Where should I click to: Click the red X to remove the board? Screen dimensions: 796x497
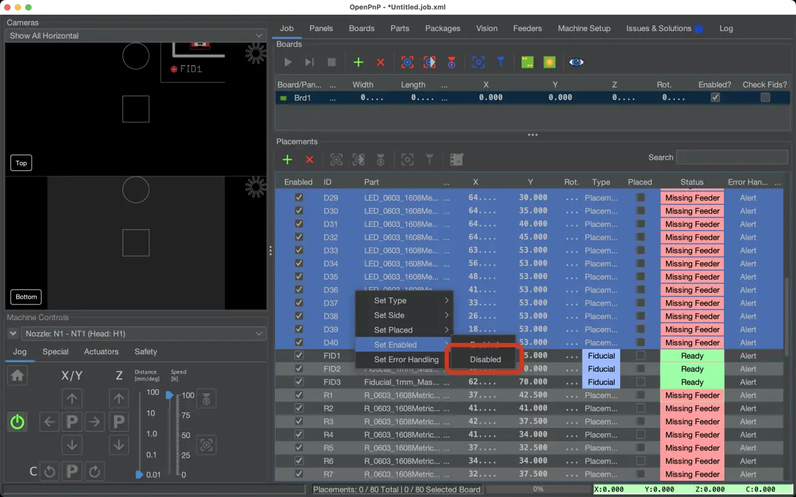pos(381,62)
